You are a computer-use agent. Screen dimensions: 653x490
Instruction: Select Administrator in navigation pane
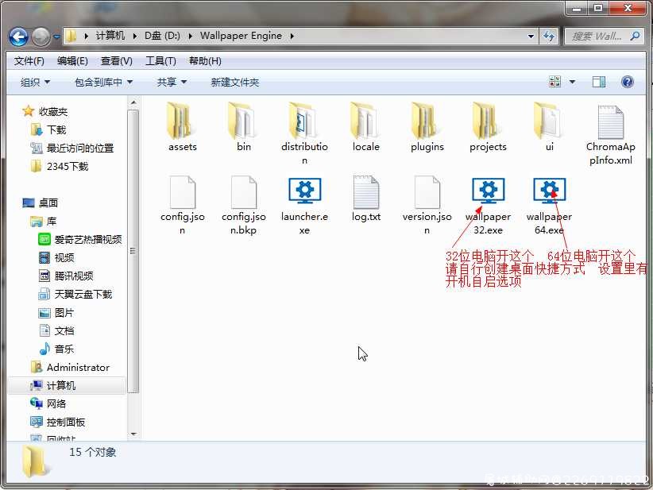coord(71,367)
